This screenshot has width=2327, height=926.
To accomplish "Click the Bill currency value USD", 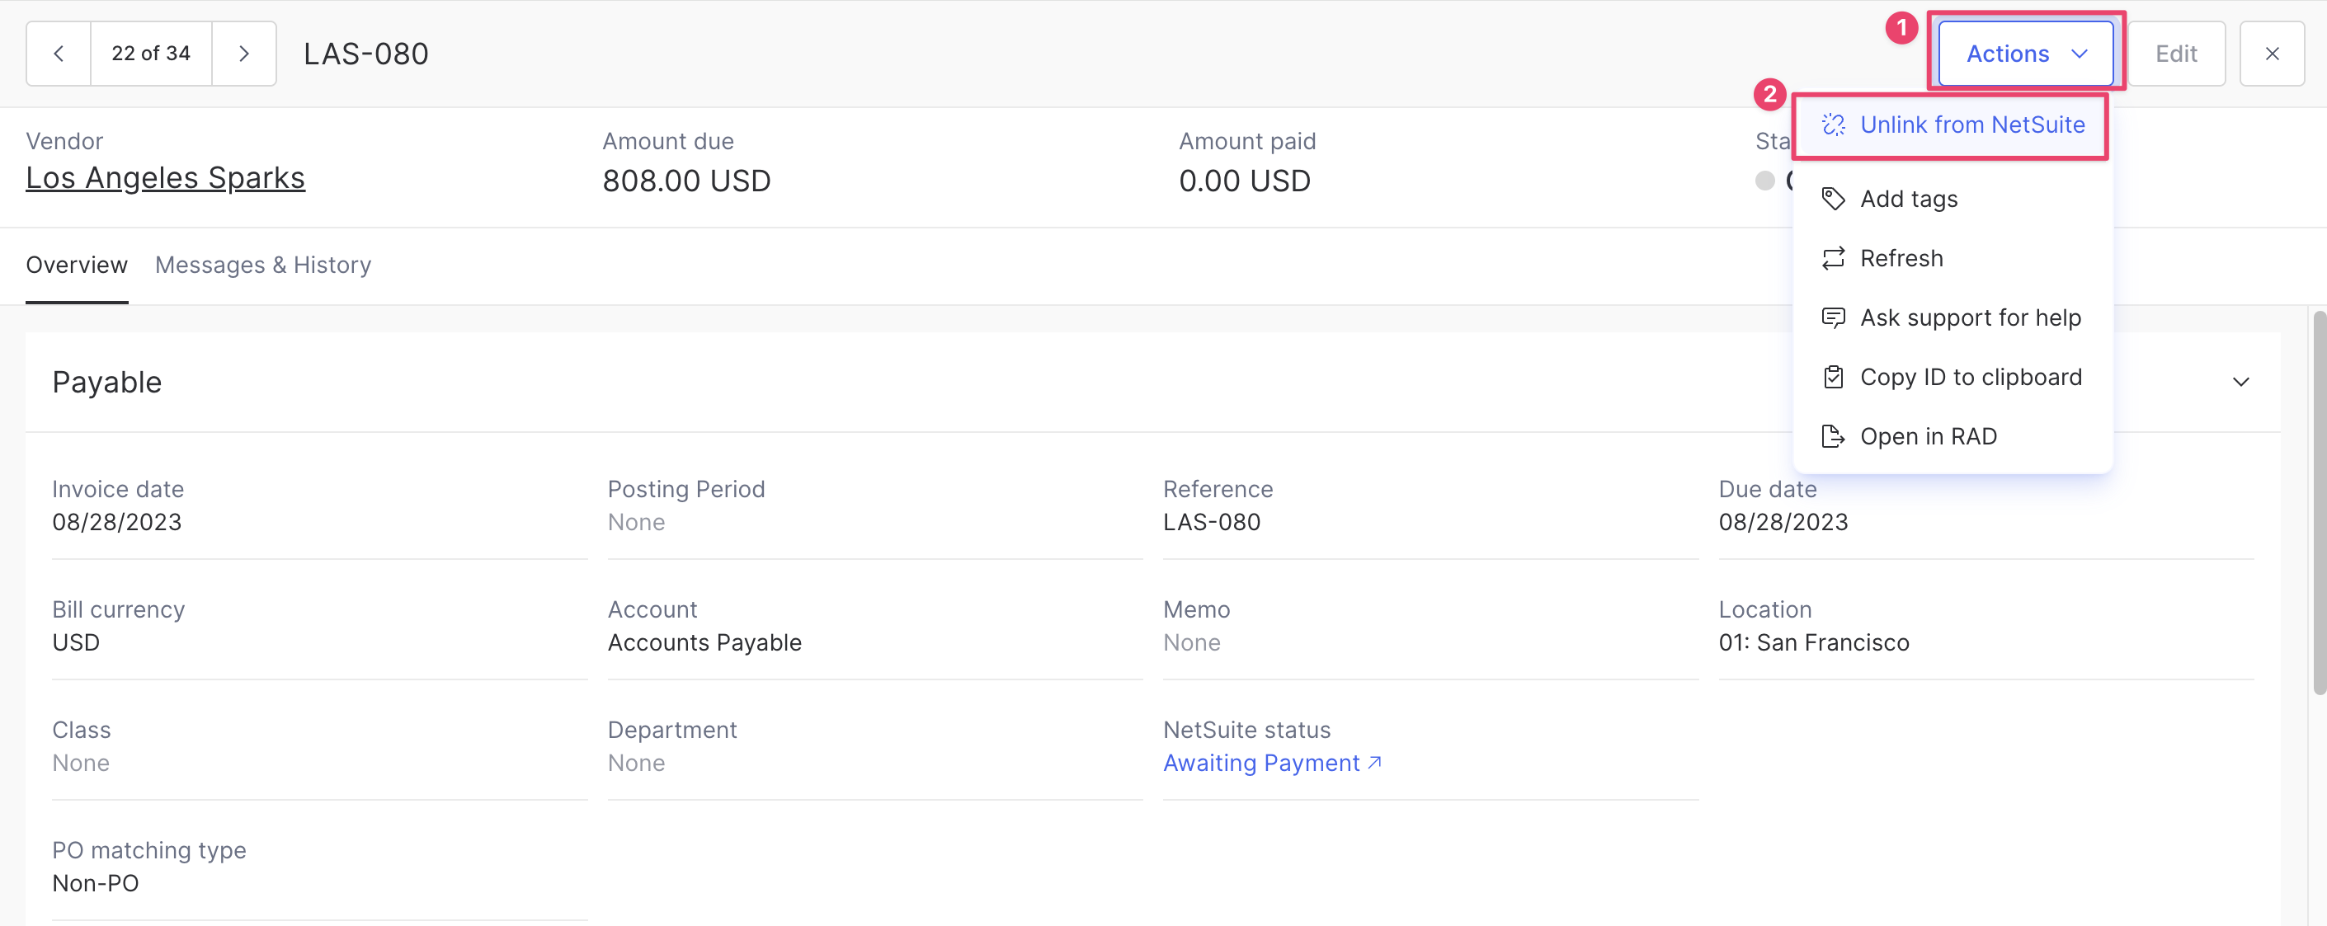I will click(76, 642).
